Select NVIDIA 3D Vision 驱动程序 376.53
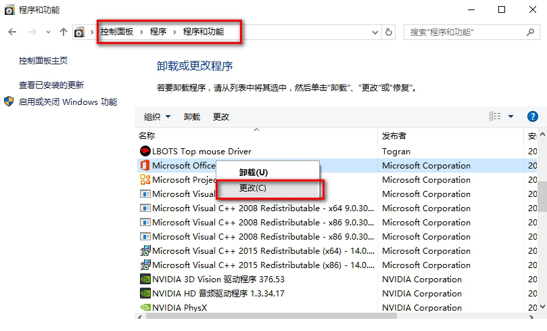 point(218,280)
